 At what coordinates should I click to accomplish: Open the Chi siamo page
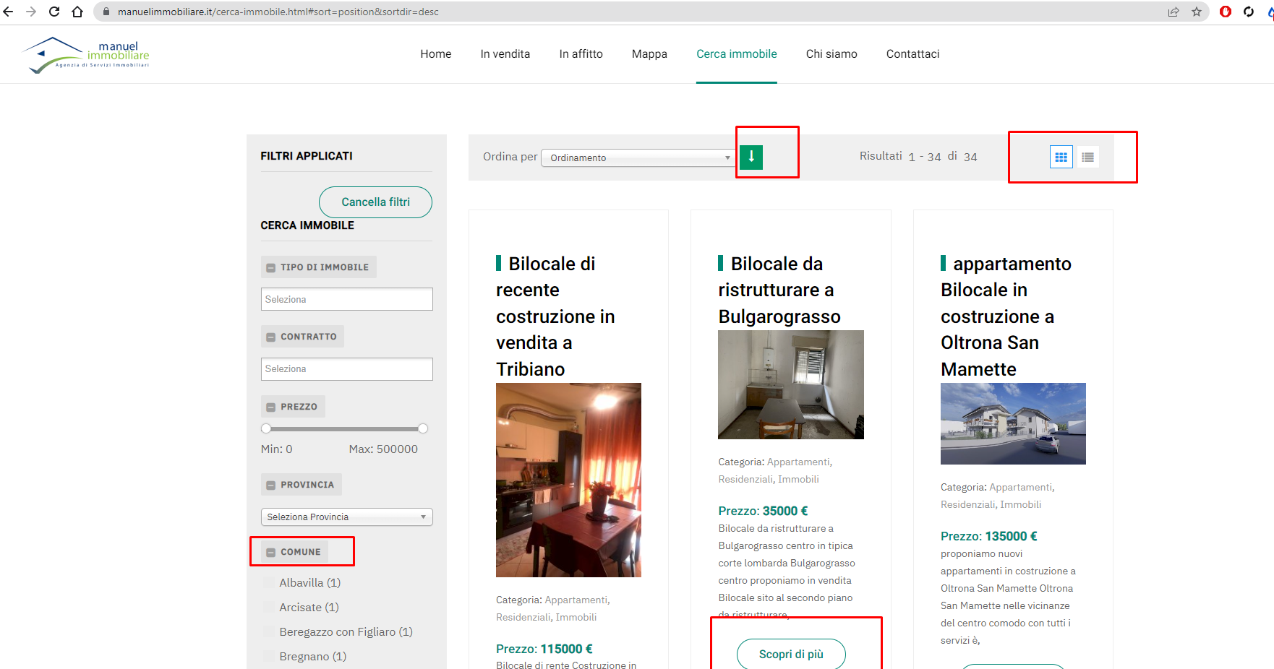click(x=831, y=54)
